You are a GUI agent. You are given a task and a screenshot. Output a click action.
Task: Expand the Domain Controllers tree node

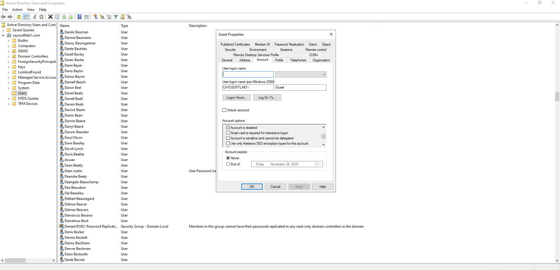click(8, 57)
